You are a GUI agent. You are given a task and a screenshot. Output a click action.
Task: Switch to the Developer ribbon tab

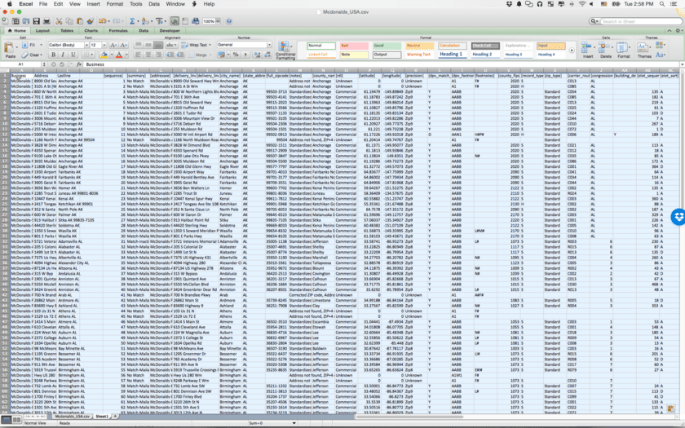(x=170, y=31)
